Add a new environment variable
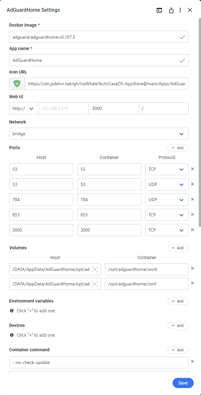201x395 pixels. (x=178, y=301)
